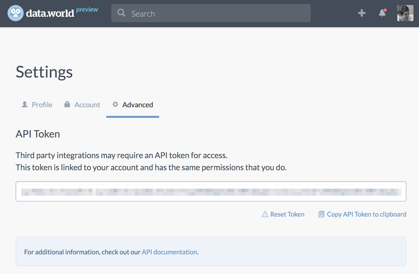Click the preview label beside logo
This screenshot has height=274, width=419.
pos(87,10)
